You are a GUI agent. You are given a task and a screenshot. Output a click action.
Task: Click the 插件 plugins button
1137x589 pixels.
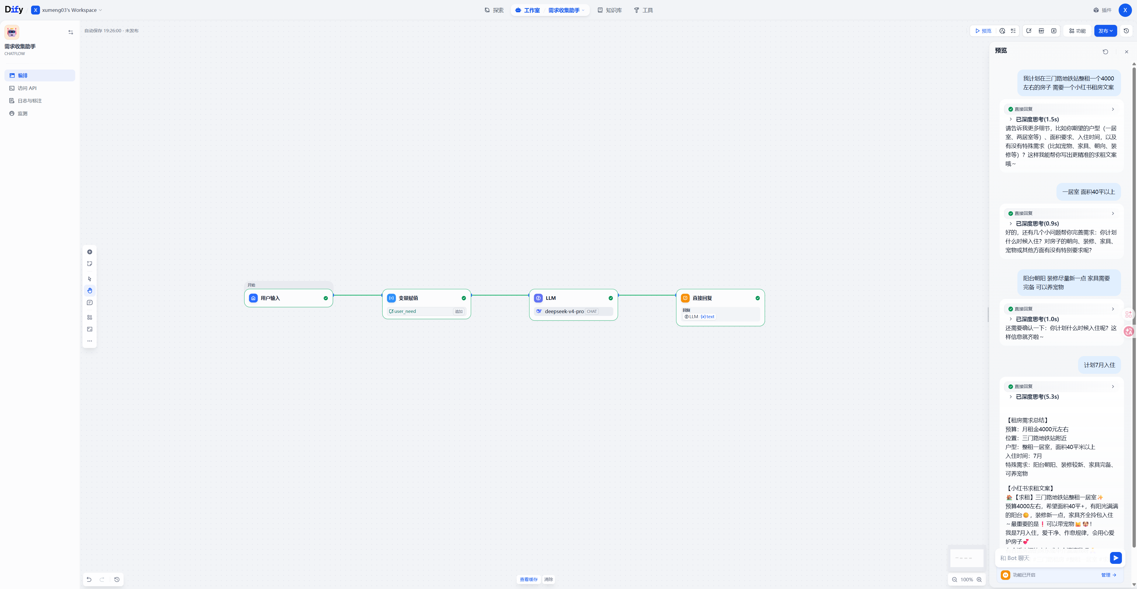point(1102,10)
